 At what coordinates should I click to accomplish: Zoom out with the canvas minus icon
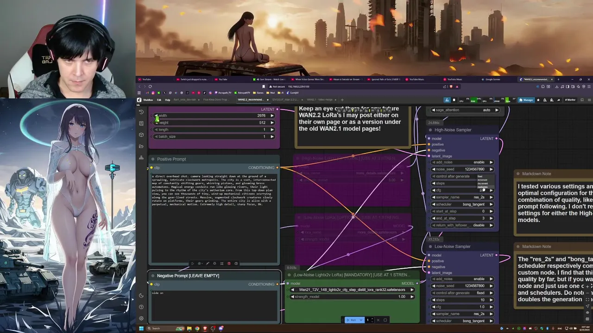click(x=587, y=293)
